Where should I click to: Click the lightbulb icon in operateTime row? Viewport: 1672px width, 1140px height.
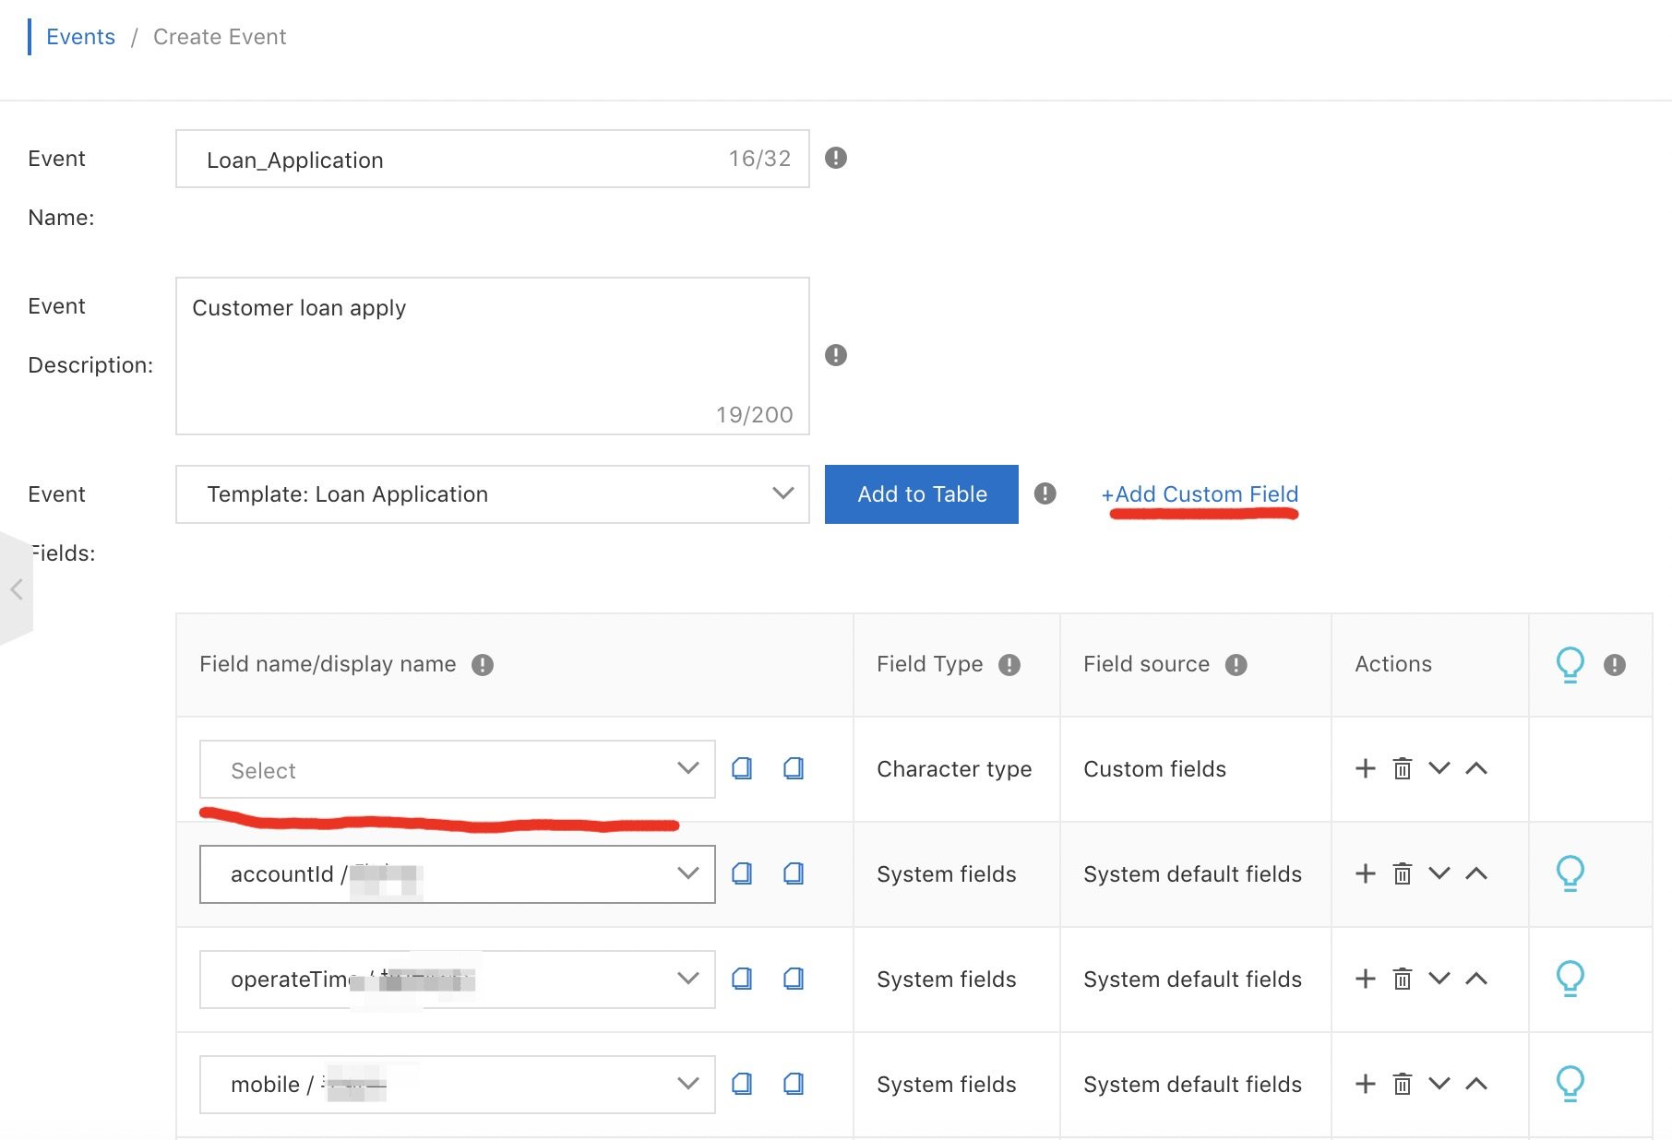pyautogui.click(x=1570, y=978)
